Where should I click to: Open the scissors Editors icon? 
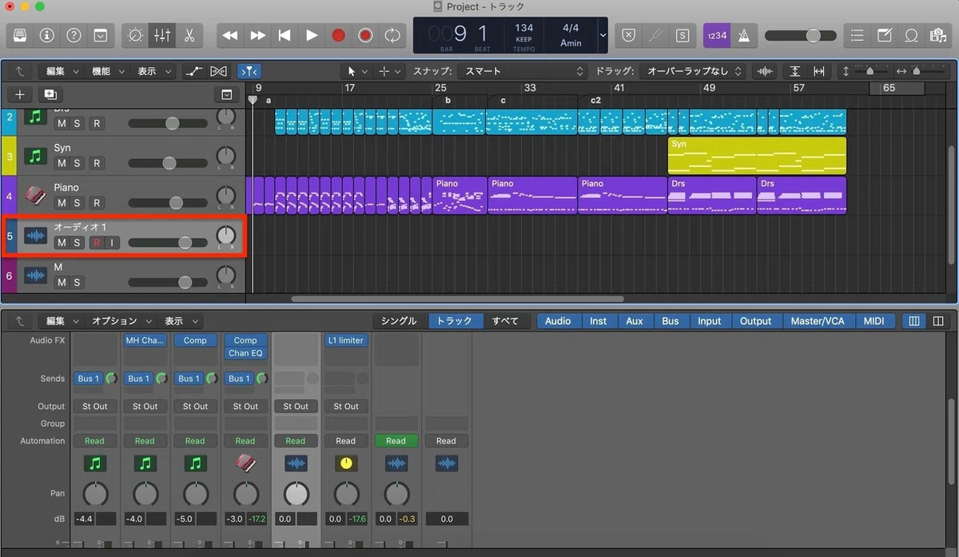tap(189, 35)
